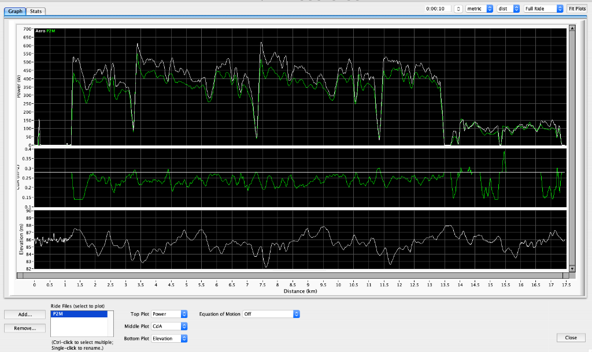The height and width of the screenshot is (352, 592).
Task: Click the Elevation (m) axis label
Action: tap(21, 239)
